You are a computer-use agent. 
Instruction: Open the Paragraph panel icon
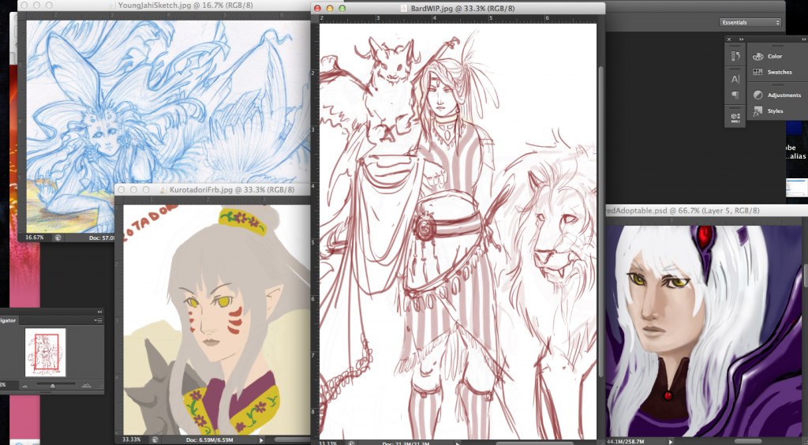tap(735, 95)
